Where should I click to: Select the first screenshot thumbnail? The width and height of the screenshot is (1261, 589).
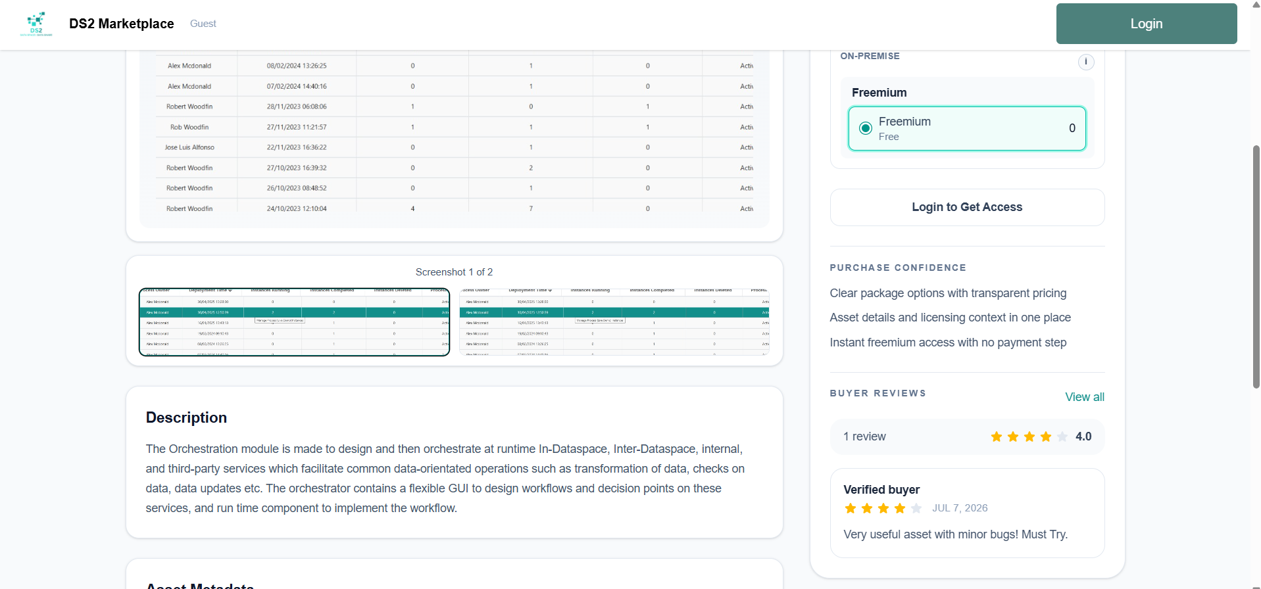[294, 322]
